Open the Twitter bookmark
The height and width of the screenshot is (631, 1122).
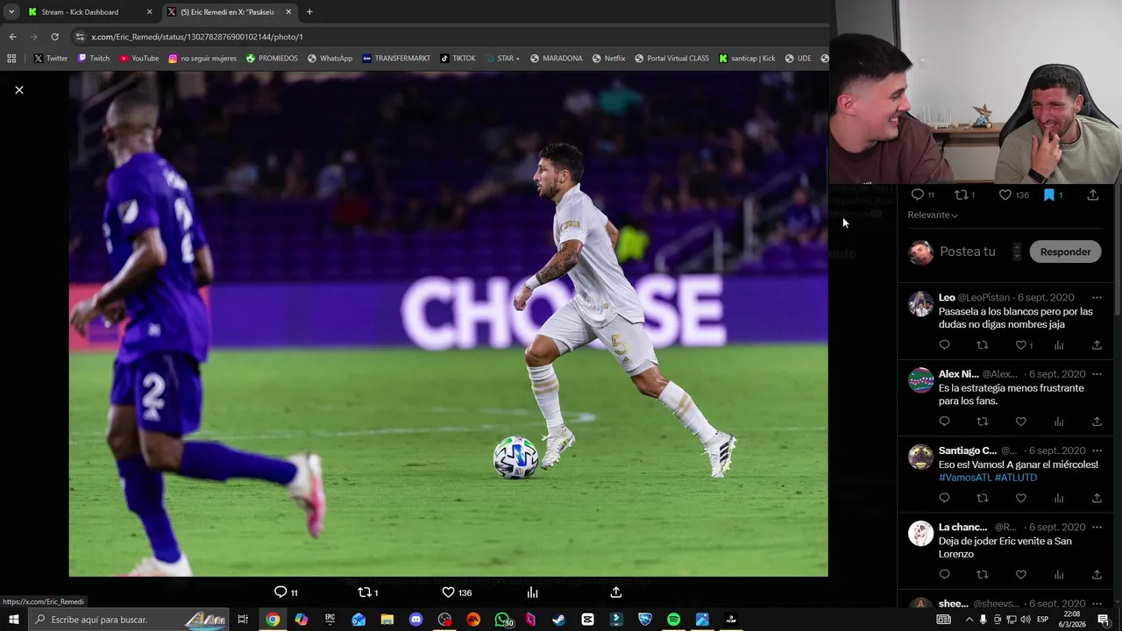click(51, 59)
